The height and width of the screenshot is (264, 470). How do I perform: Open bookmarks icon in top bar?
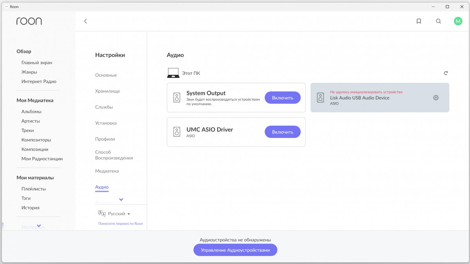[419, 21]
